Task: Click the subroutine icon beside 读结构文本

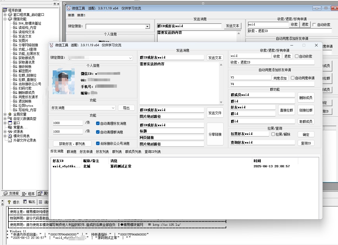Action: pyautogui.click(x=15, y=32)
